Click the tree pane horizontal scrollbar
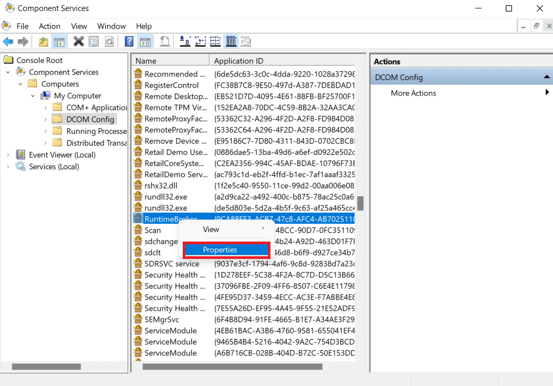Viewport: 553px width, 386px height. click(x=46, y=367)
